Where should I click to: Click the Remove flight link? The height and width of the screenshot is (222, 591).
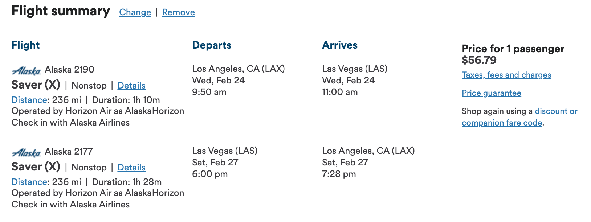178,12
